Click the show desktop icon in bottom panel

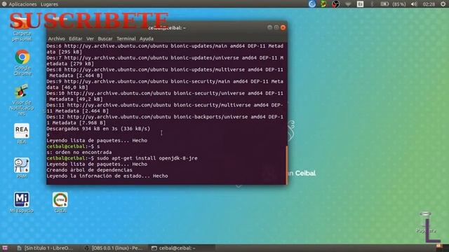pyautogui.click(x=5, y=248)
